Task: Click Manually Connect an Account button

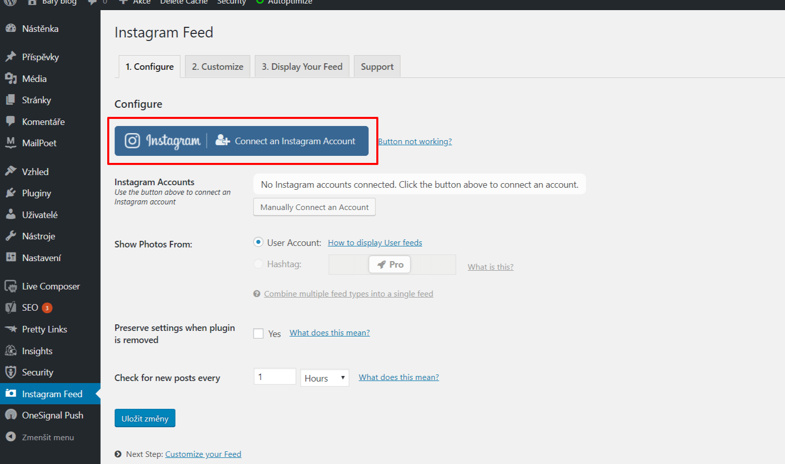Action: click(x=315, y=207)
